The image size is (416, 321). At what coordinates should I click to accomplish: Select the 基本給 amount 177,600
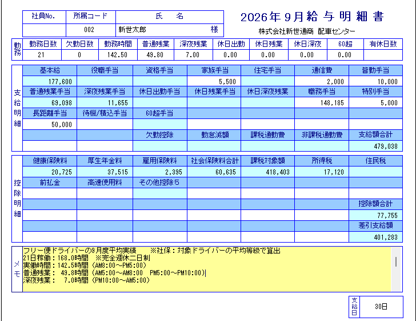[x=50, y=81]
